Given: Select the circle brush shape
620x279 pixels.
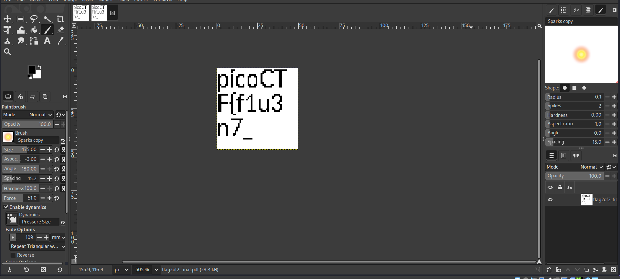Looking at the screenshot, I should coord(565,88).
